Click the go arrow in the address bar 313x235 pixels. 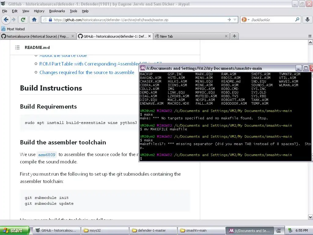click(x=229, y=20)
